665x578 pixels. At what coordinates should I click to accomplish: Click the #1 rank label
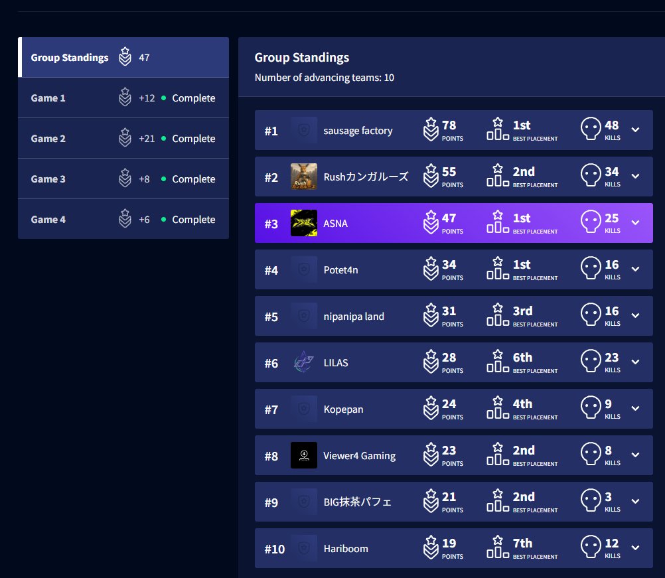[x=271, y=131]
